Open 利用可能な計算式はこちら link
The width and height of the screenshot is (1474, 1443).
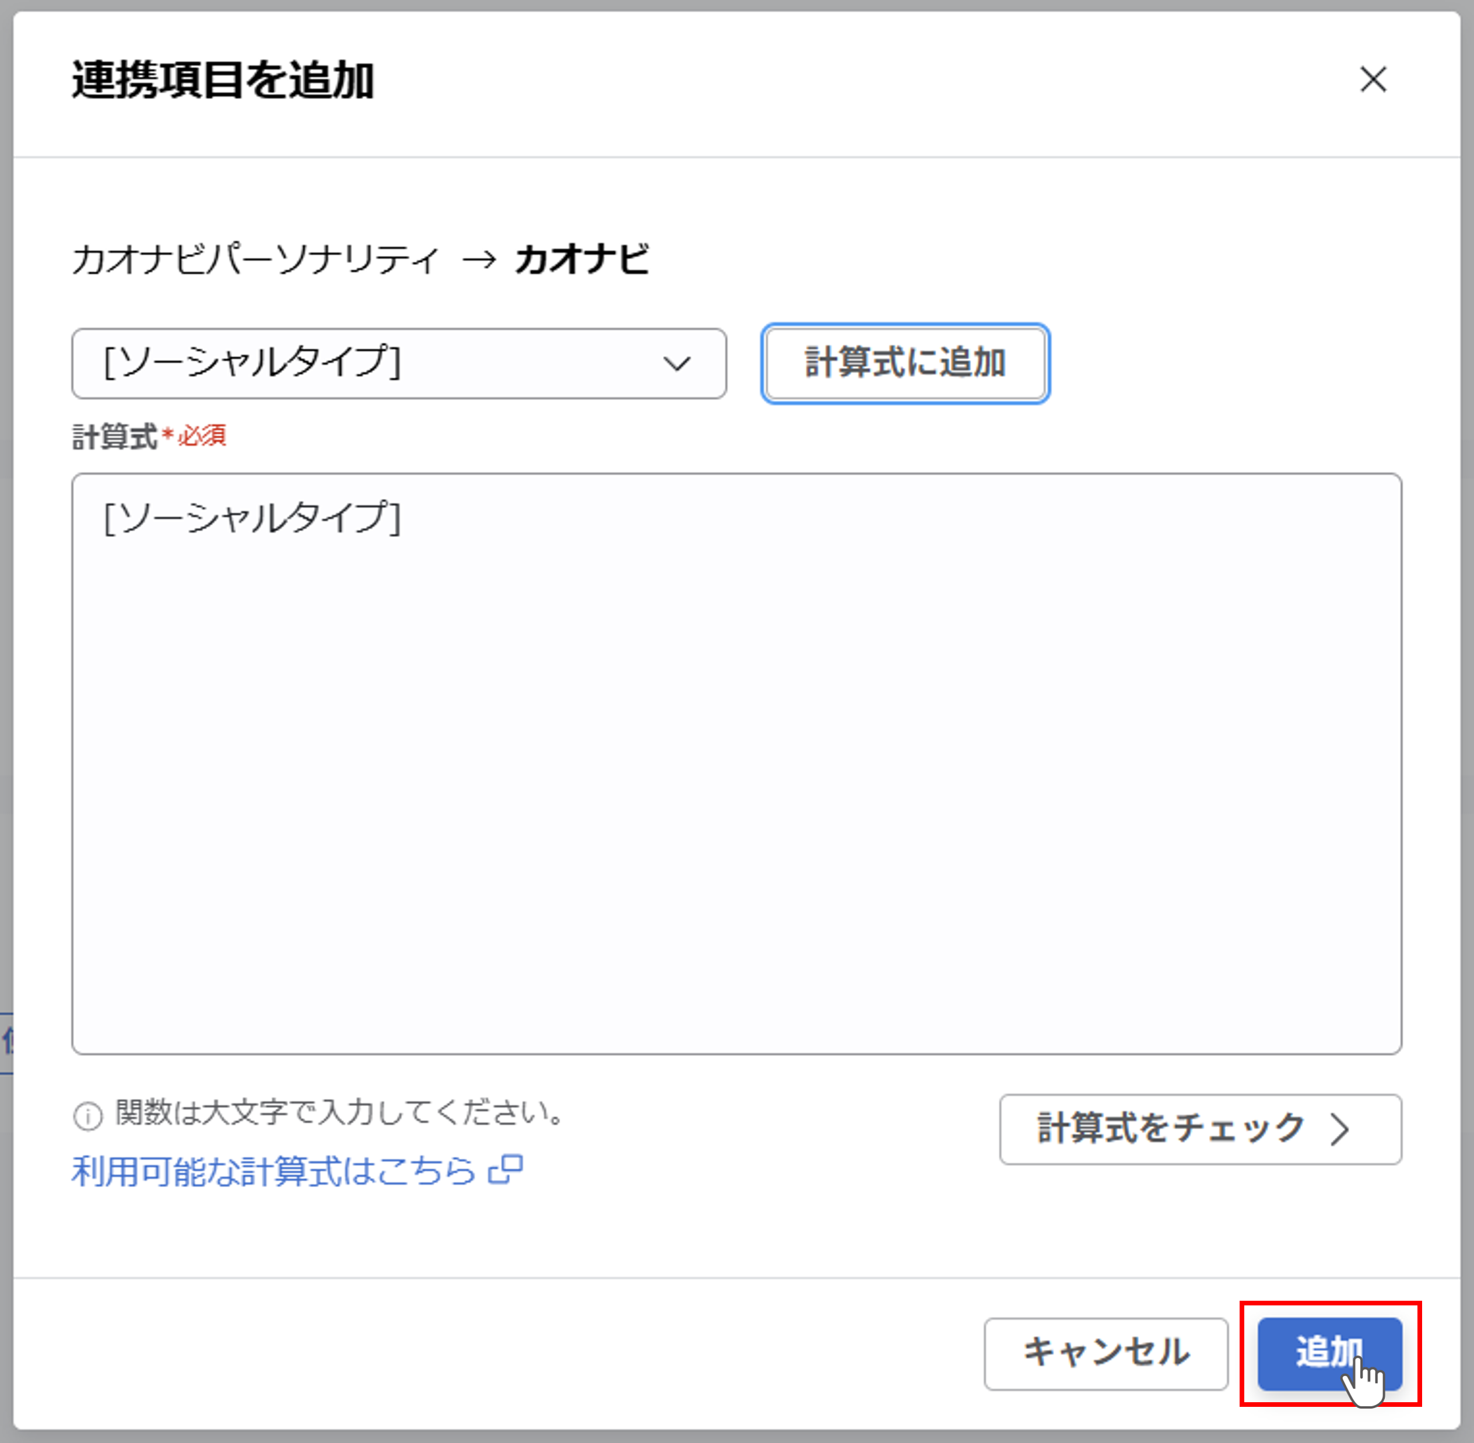pyautogui.click(x=297, y=1171)
